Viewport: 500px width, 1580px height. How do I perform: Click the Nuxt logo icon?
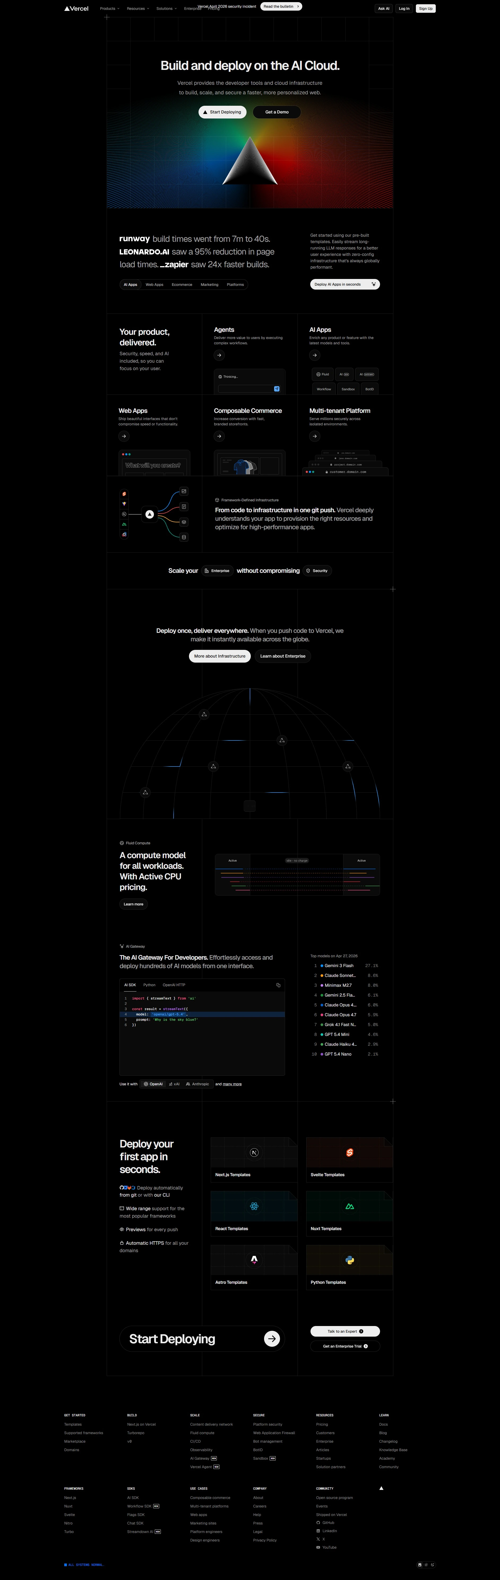coord(349,1206)
